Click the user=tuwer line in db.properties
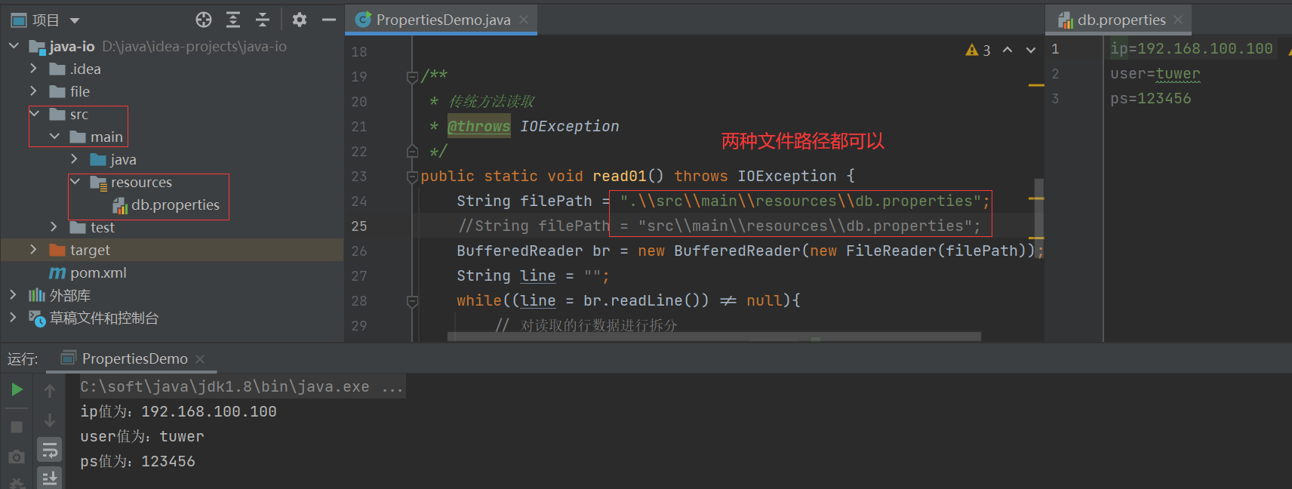This screenshot has height=489, width=1292. (1155, 73)
